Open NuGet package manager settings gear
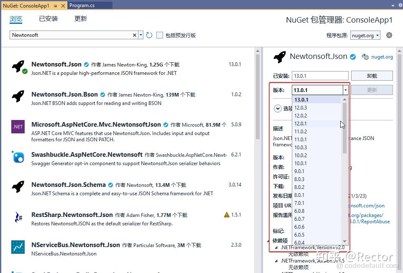403x273 pixels. pos(389,35)
